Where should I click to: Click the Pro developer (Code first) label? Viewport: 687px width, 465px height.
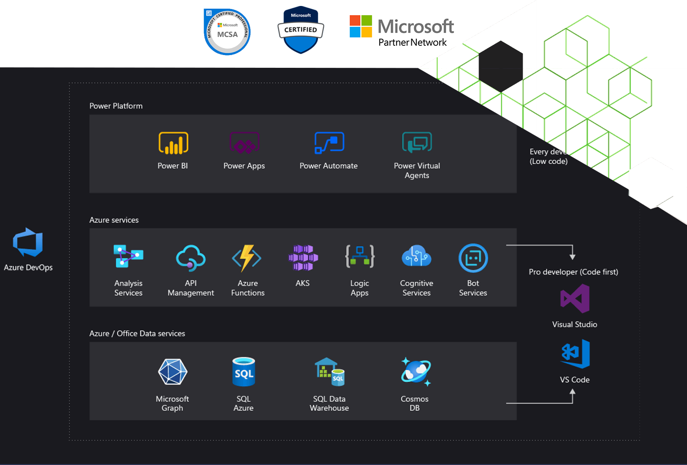[x=573, y=272]
